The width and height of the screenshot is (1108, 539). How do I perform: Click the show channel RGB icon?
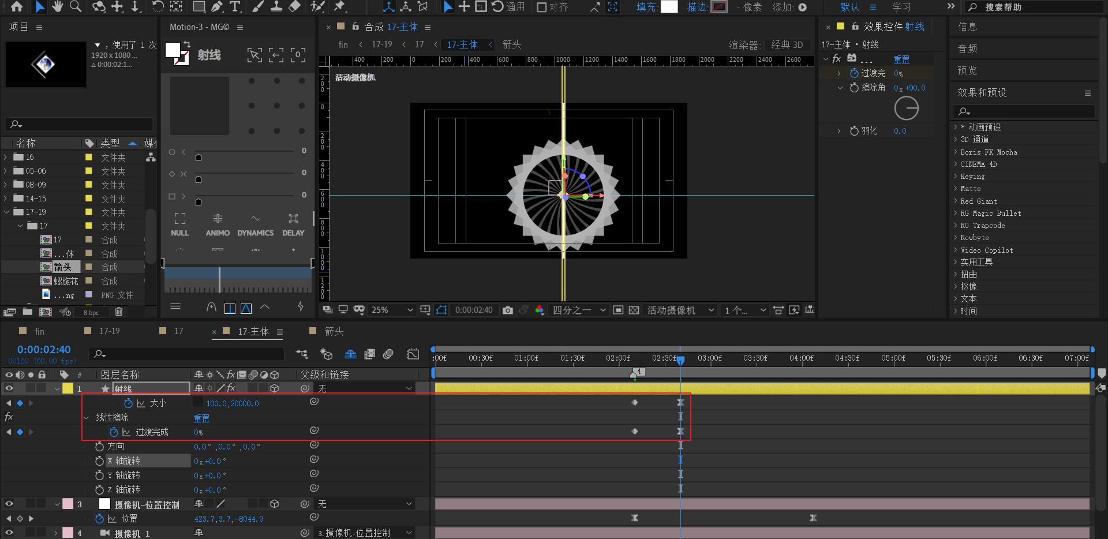[540, 310]
